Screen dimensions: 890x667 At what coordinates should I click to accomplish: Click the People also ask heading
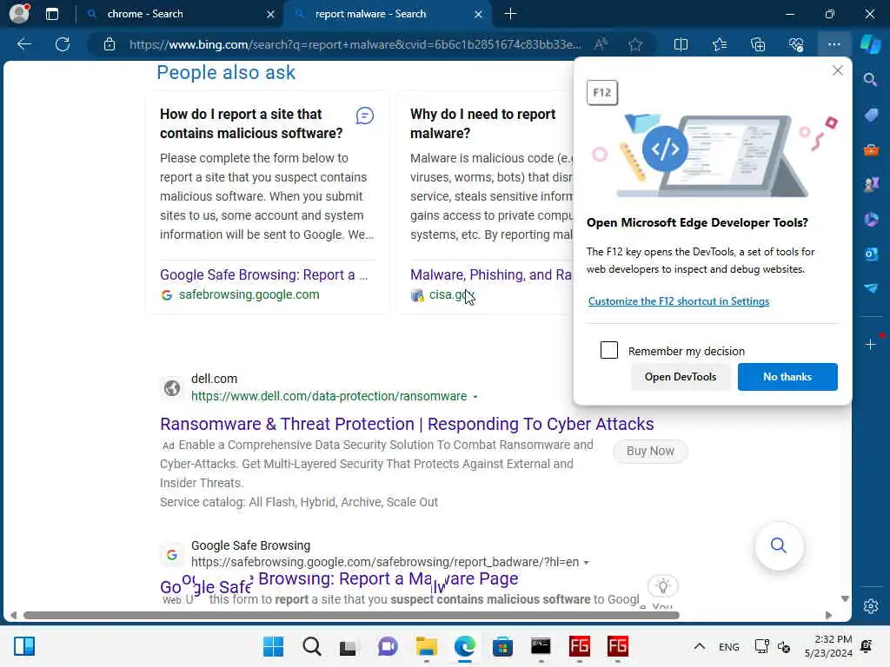[226, 73]
